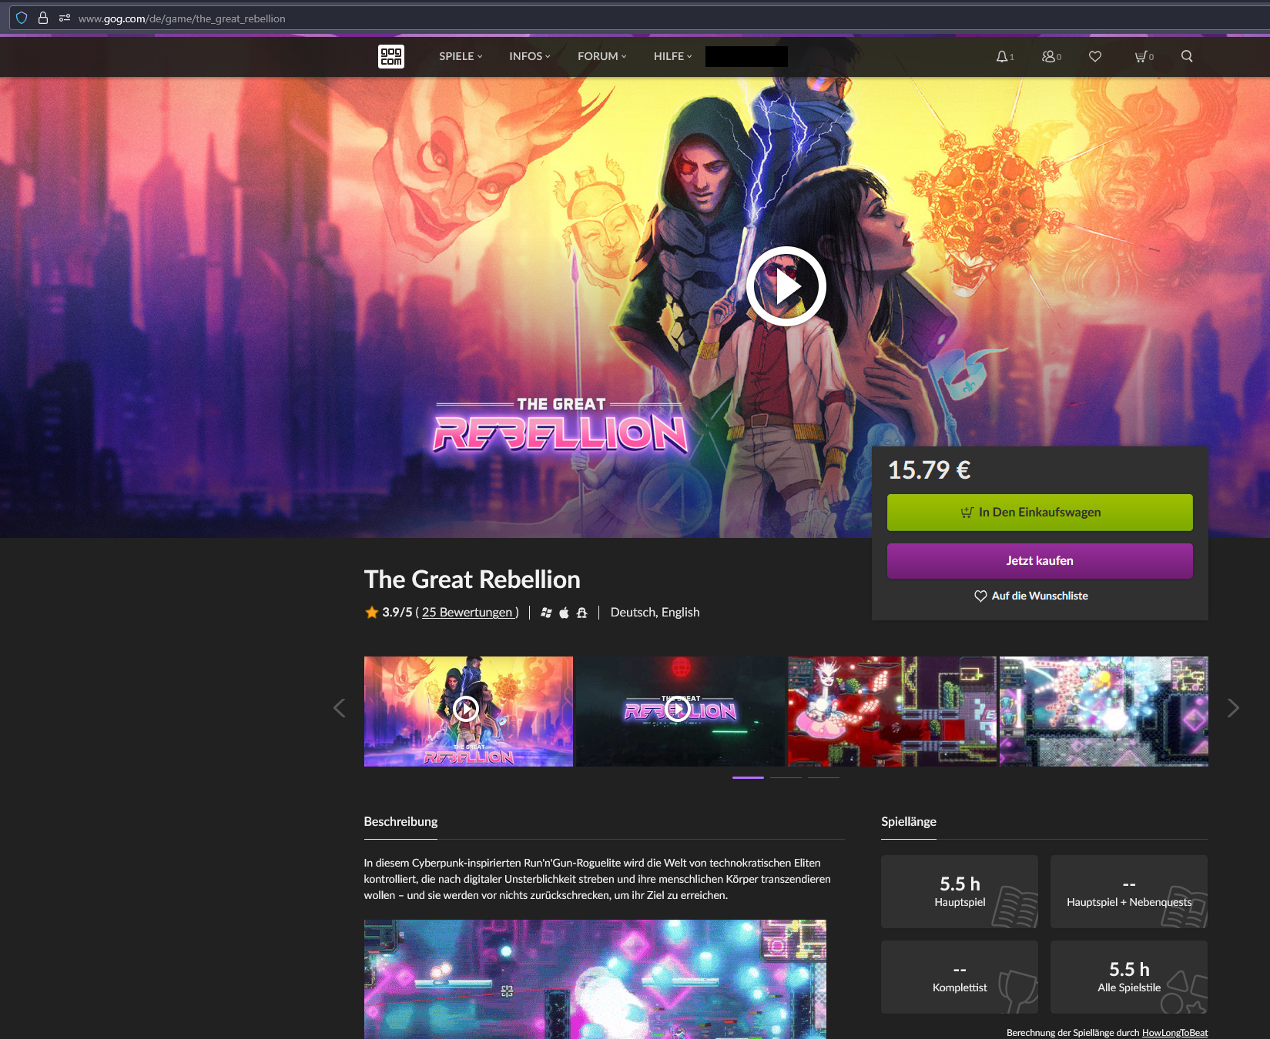Open the purple explosion screenshot thumbnail

pos(1104,711)
